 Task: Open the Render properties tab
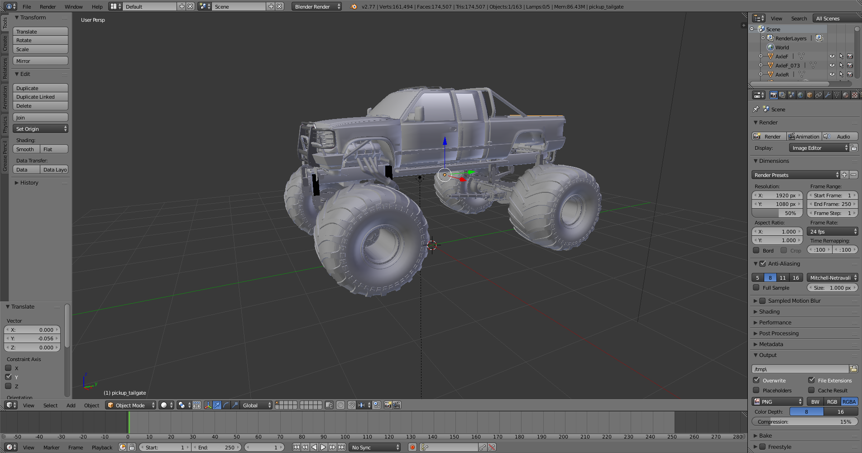click(773, 95)
